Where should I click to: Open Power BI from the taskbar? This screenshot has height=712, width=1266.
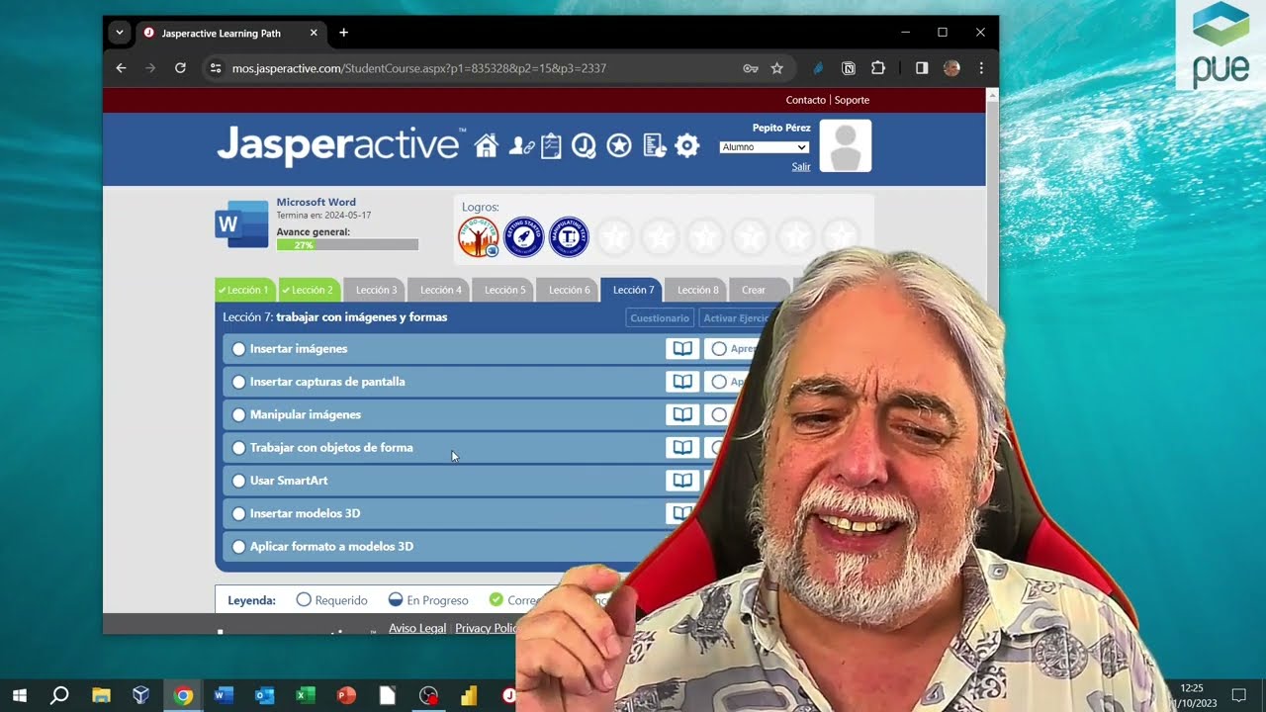tap(469, 695)
